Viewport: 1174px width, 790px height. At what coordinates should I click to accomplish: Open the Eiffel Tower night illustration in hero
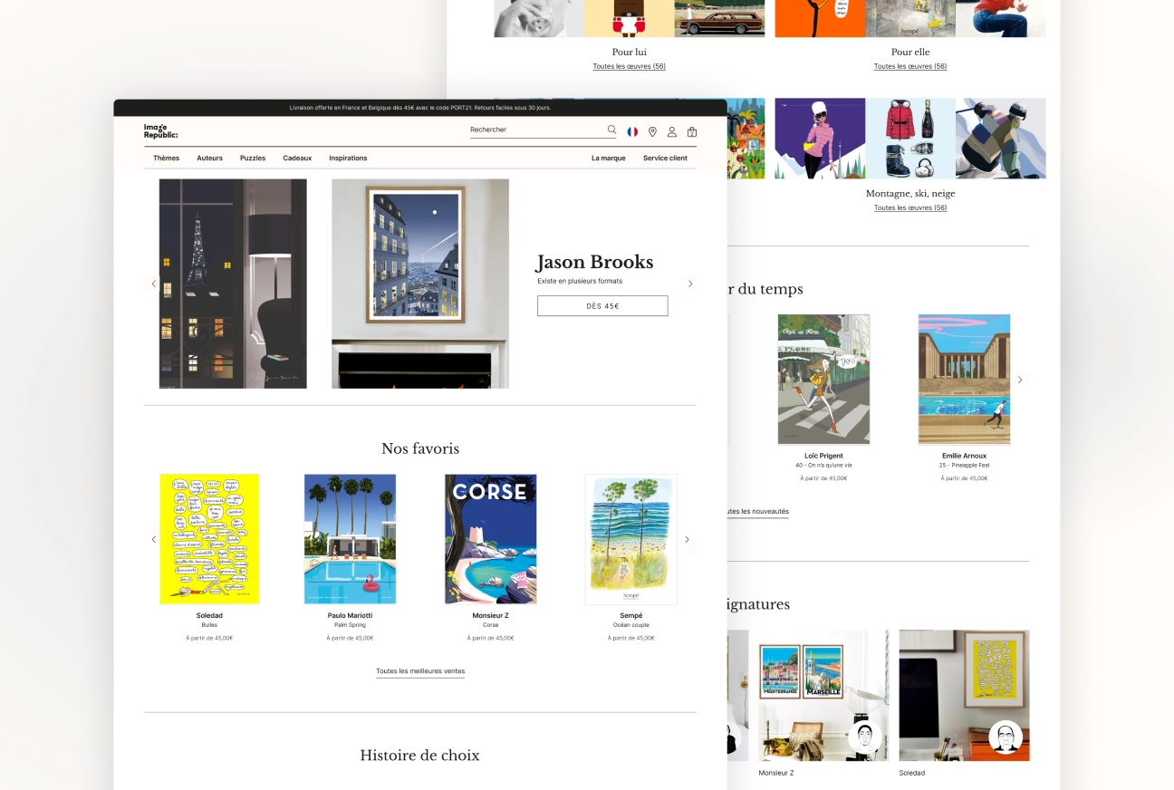(233, 284)
